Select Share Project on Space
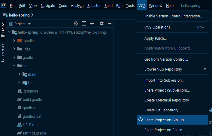212x136 pixels. coord(173,130)
